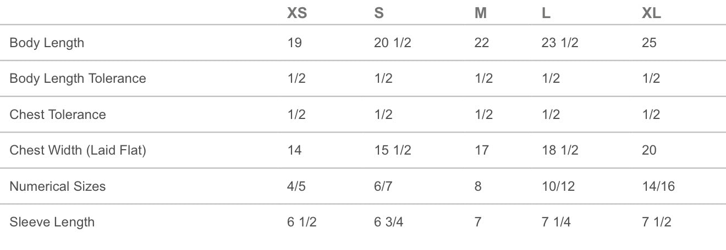Viewport: 726px width, 250px height.
Task: Select the sleeve length 7 1/4 cell
Action: coord(556,222)
